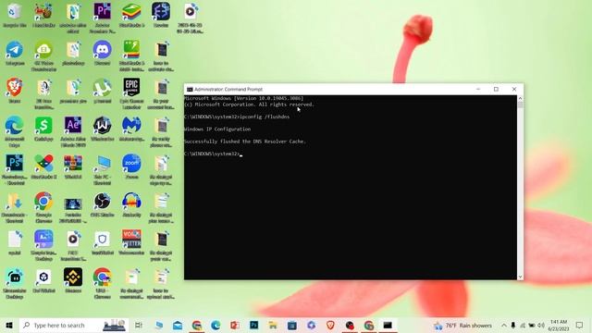The image size is (592, 333).
Task: Launch Adobe After Effects desktop shortcut
Action: (73, 131)
